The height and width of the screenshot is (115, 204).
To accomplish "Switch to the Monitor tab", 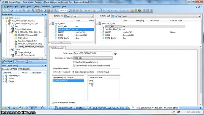I will 19,61.
